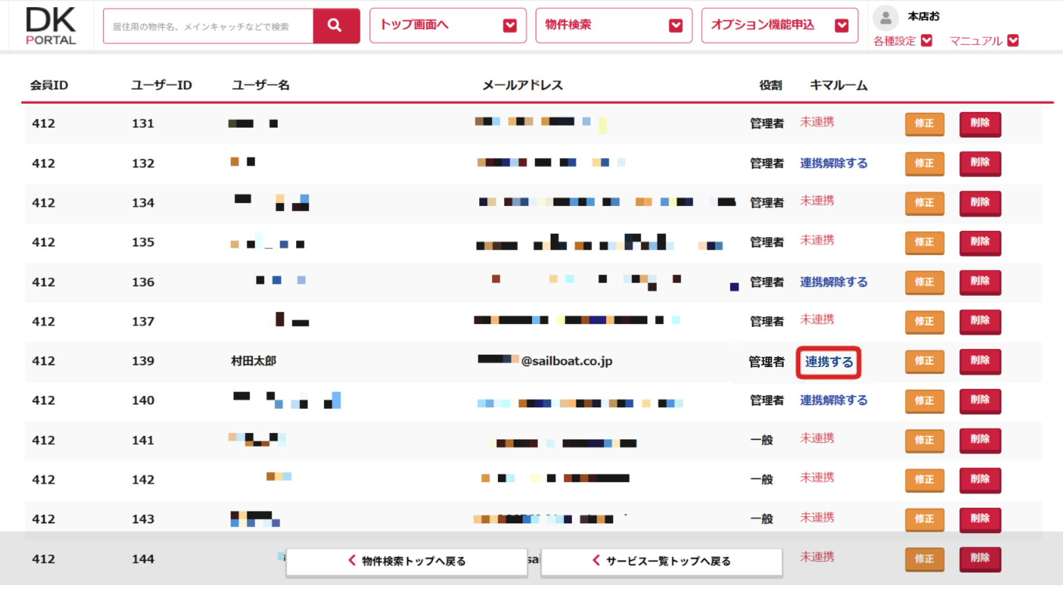Viewport: 1063px width, 593px height.
Task: Click the マニュアル red chevron icon
Action: coord(1013,41)
